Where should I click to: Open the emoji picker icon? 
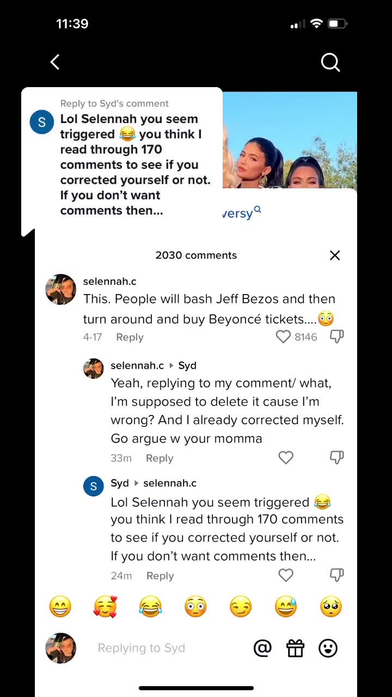pyautogui.click(x=328, y=648)
